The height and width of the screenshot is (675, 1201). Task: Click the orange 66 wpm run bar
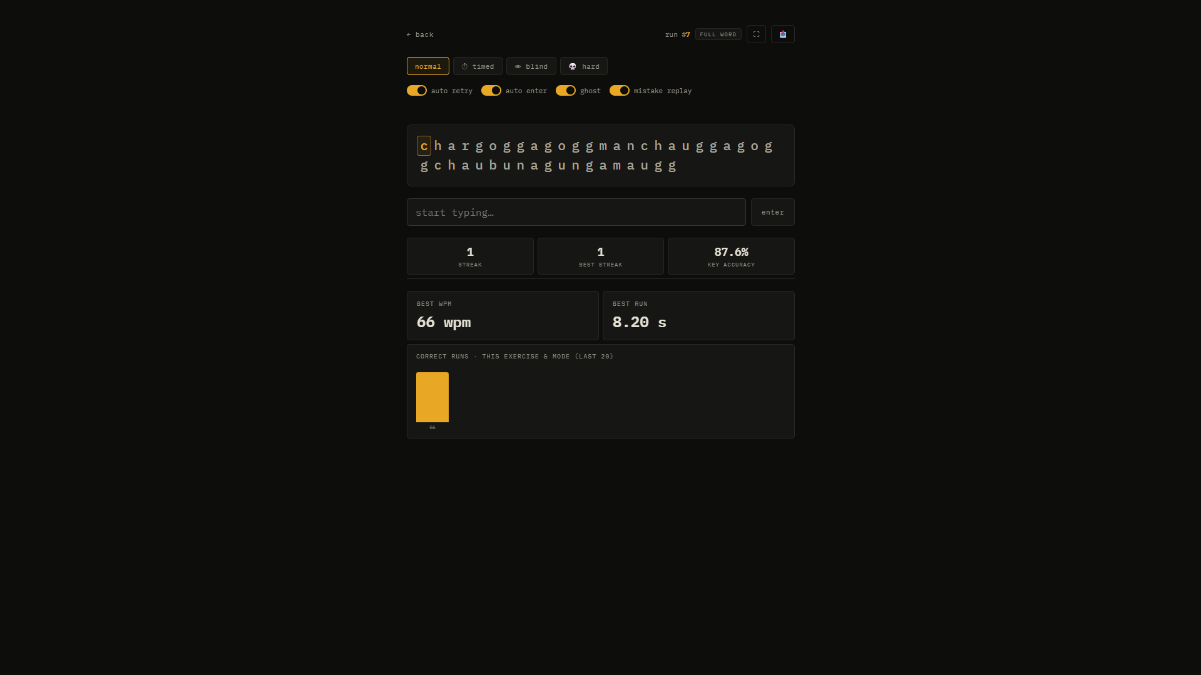pyautogui.click(x=432, y=397)
